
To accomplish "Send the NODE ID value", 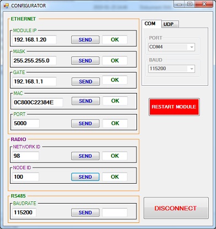I will [85, 177].
